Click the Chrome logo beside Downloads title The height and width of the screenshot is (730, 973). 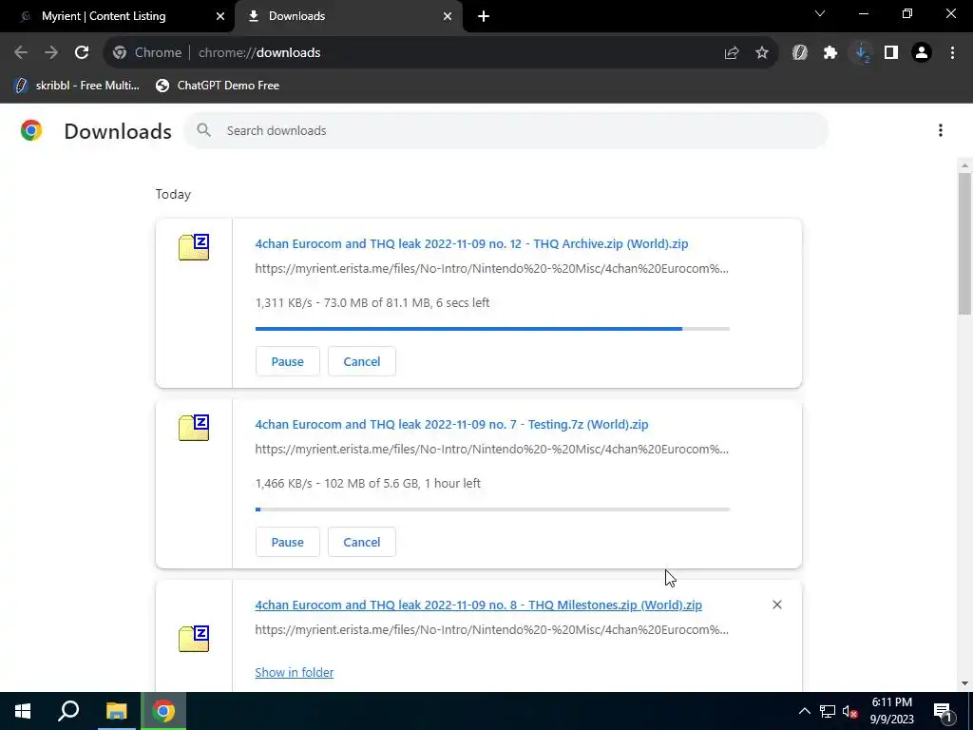point(31,130)
